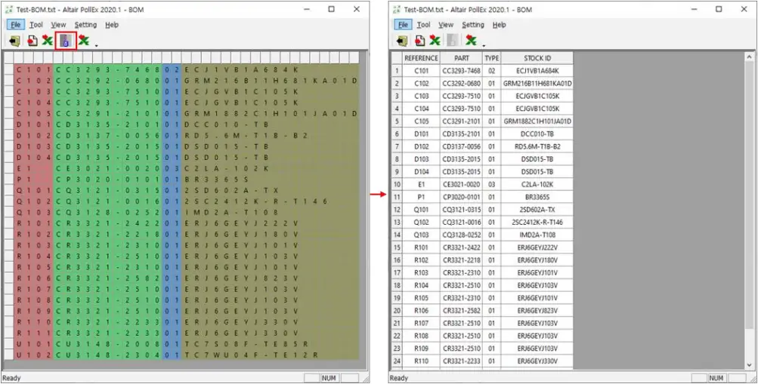The height and width of the screenshot is (384, 758).
Task: Click cell C101 in REFERENCE column
Action: [421, 71]
